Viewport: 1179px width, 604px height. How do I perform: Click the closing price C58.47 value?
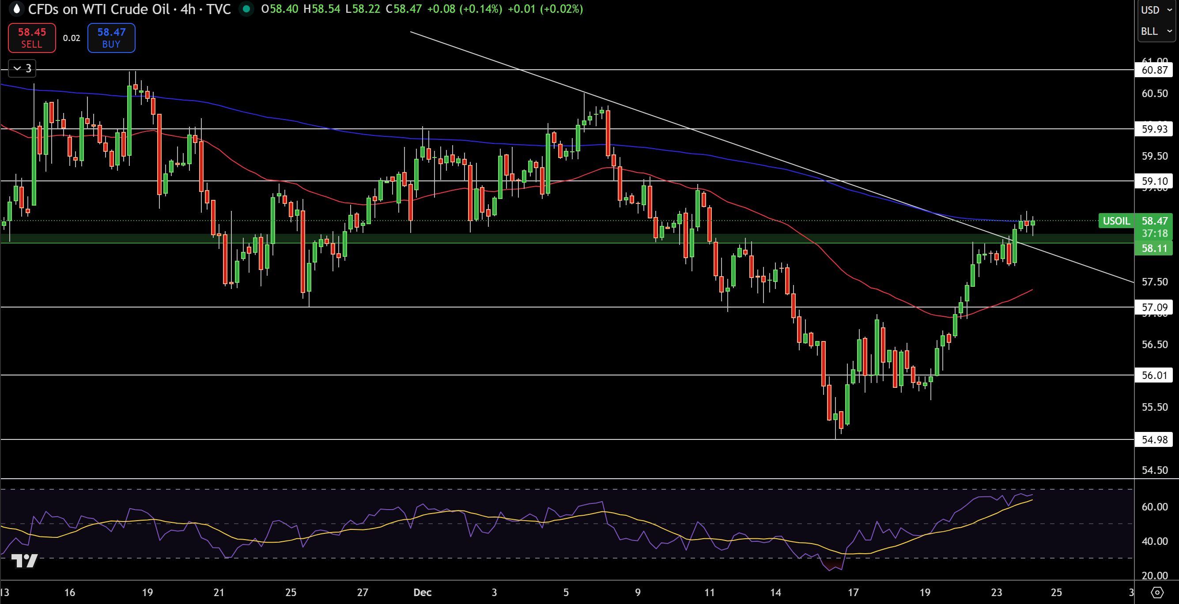tap(403, 9)
